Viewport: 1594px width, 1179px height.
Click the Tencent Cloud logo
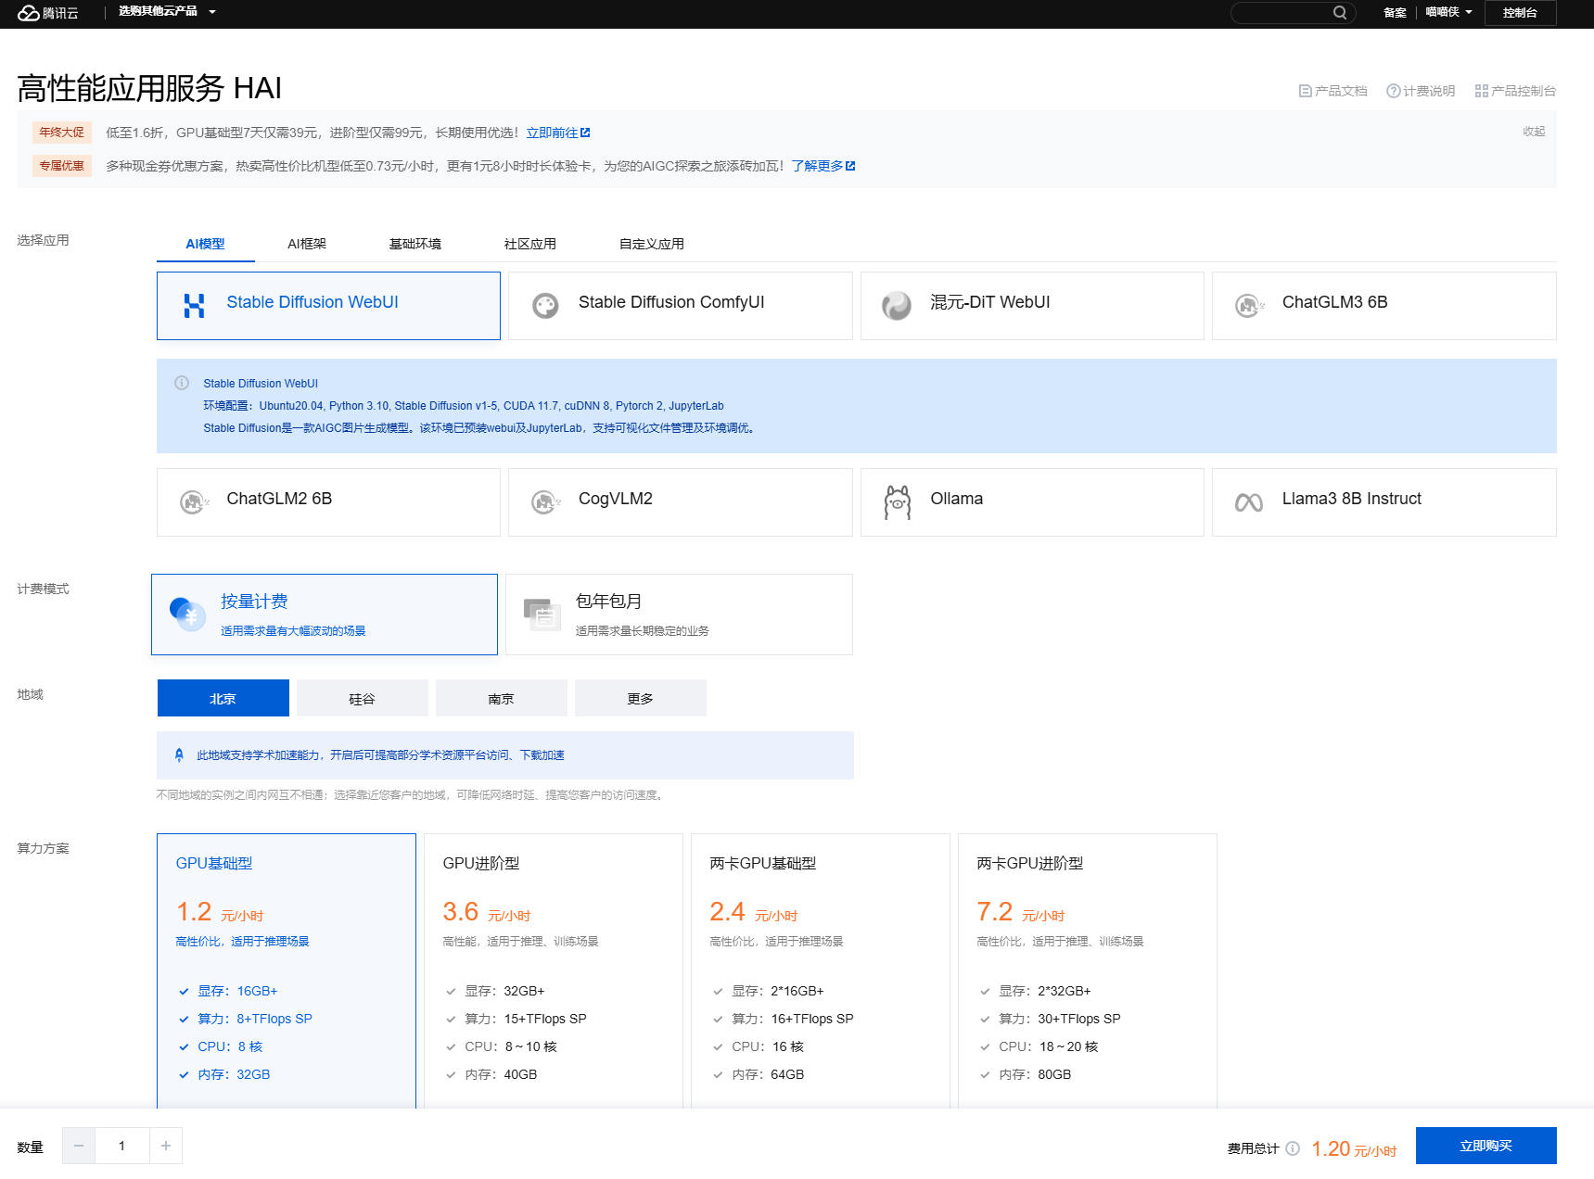(x=48, y=13)
